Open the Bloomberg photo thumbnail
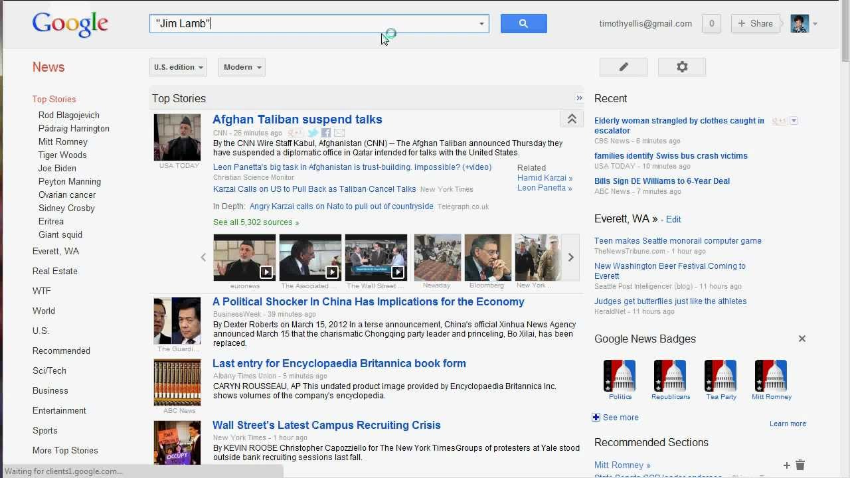 pyautogui.click(x=488, y=258)
